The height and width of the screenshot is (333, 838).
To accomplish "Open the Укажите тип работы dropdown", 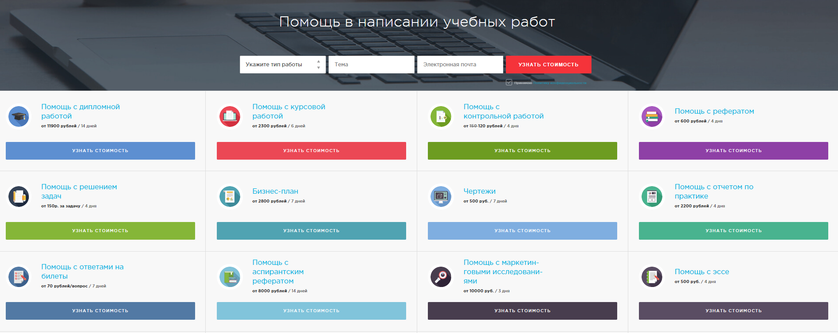I will point(283,65).
